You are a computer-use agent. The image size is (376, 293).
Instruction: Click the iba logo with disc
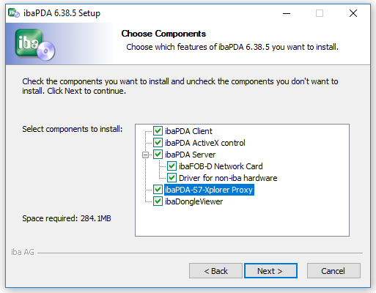coord(35,45)
